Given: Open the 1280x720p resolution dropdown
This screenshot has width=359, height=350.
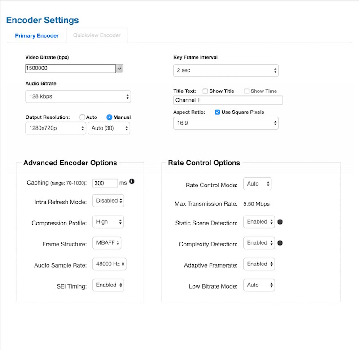Looking at the screenshot, I should (55, 128).
